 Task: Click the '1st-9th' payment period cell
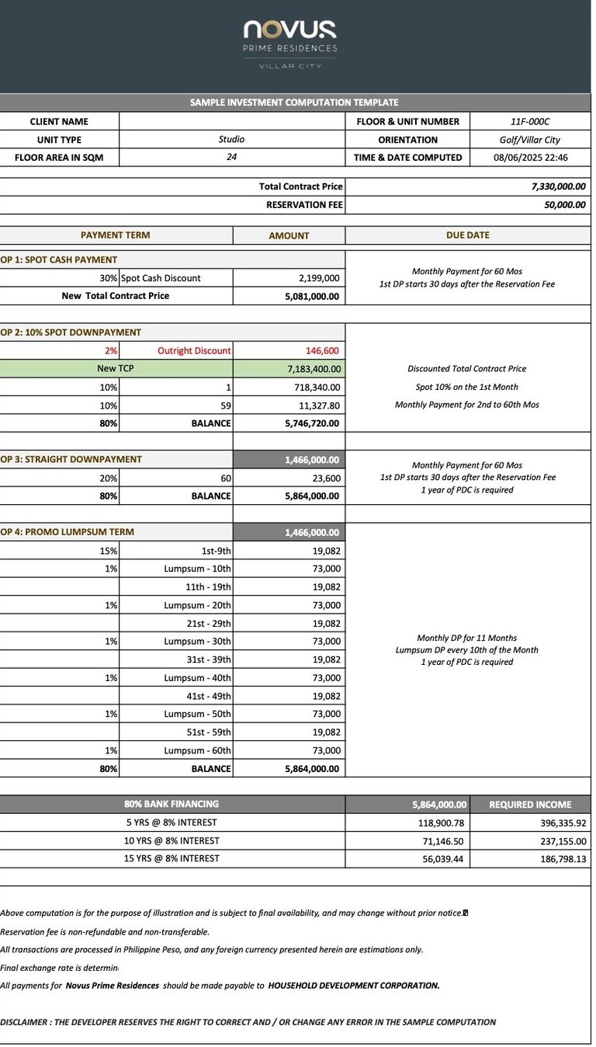coord(176,551)
